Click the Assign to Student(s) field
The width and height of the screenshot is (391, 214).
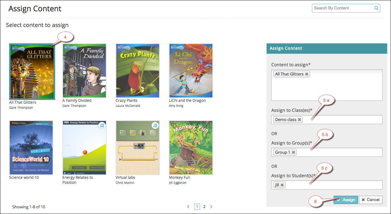327,185
